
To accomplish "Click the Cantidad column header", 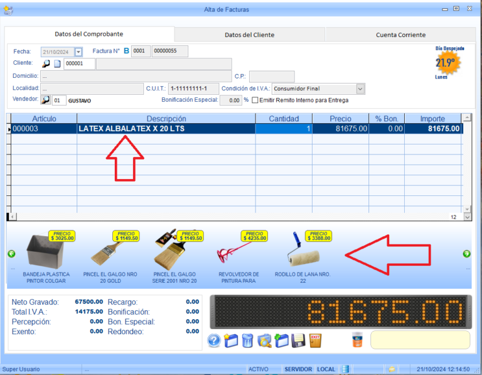I will (x=284, y=119).
